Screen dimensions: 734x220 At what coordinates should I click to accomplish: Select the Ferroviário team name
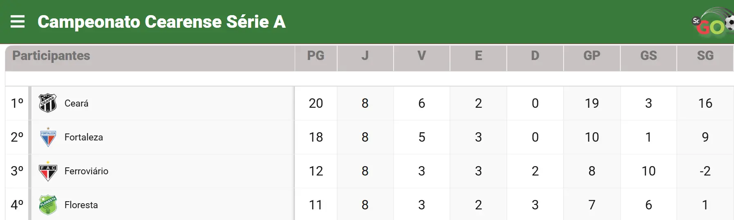click(86, 171)
